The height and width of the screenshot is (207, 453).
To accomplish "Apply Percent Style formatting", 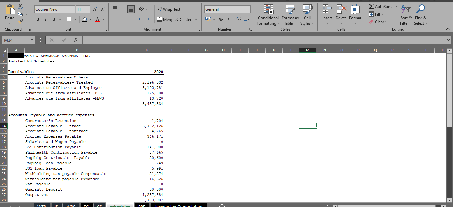I will click(x=221, y=20).
